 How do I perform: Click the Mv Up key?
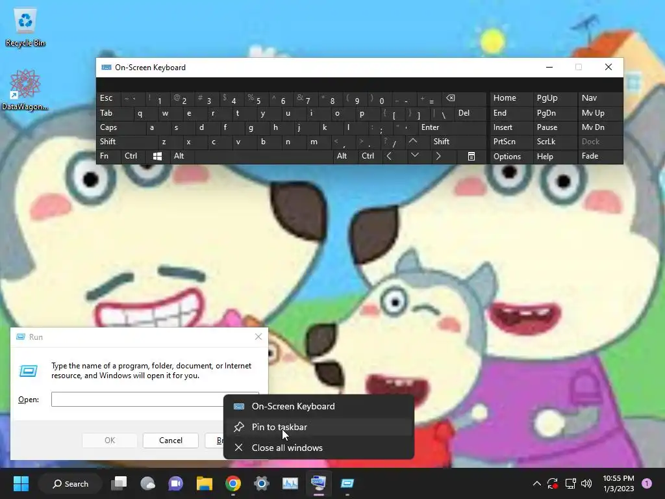[x=599, y=113]
